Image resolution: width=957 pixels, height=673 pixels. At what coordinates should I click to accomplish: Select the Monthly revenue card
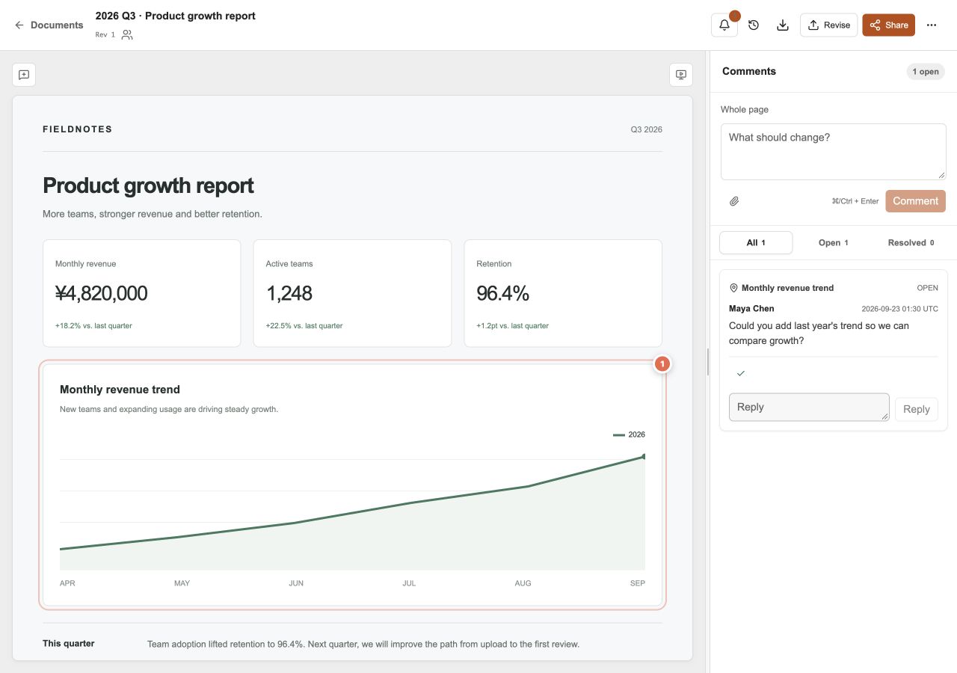click(x=142, y=293)
